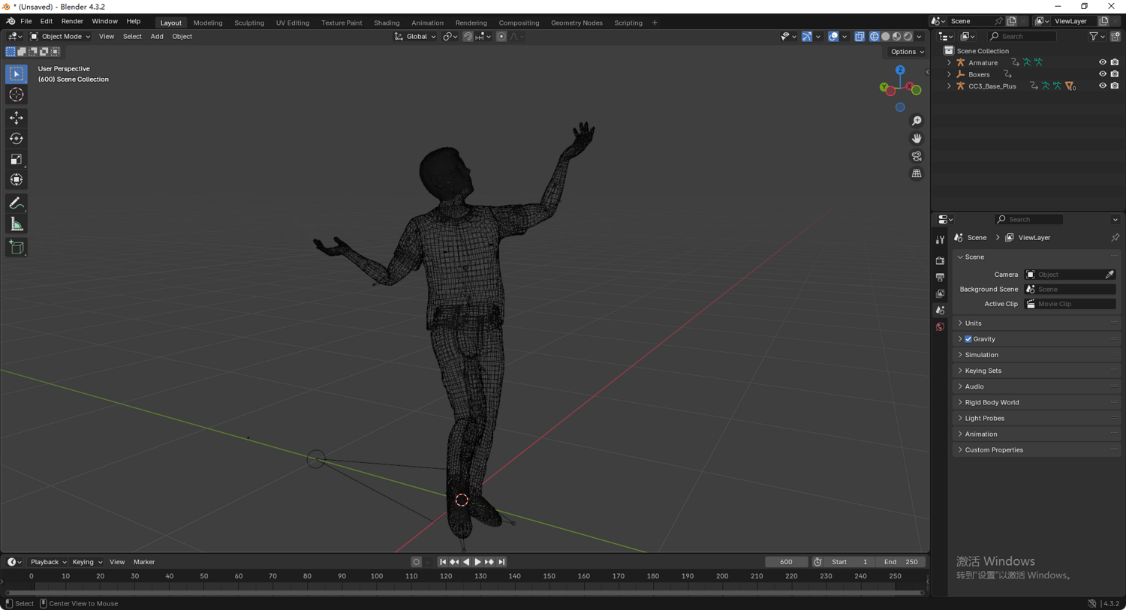Open the Tool properties tab
This screenshot has height=610, width=1126.
(940, 240)
